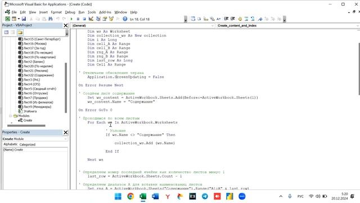Show hidden tray icons chevron
360x203 pixels.
pyautogui.click(x=281, y=196)
